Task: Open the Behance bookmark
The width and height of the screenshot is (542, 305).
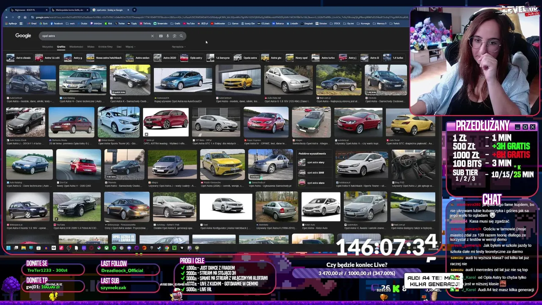Action: pos(278,24)
